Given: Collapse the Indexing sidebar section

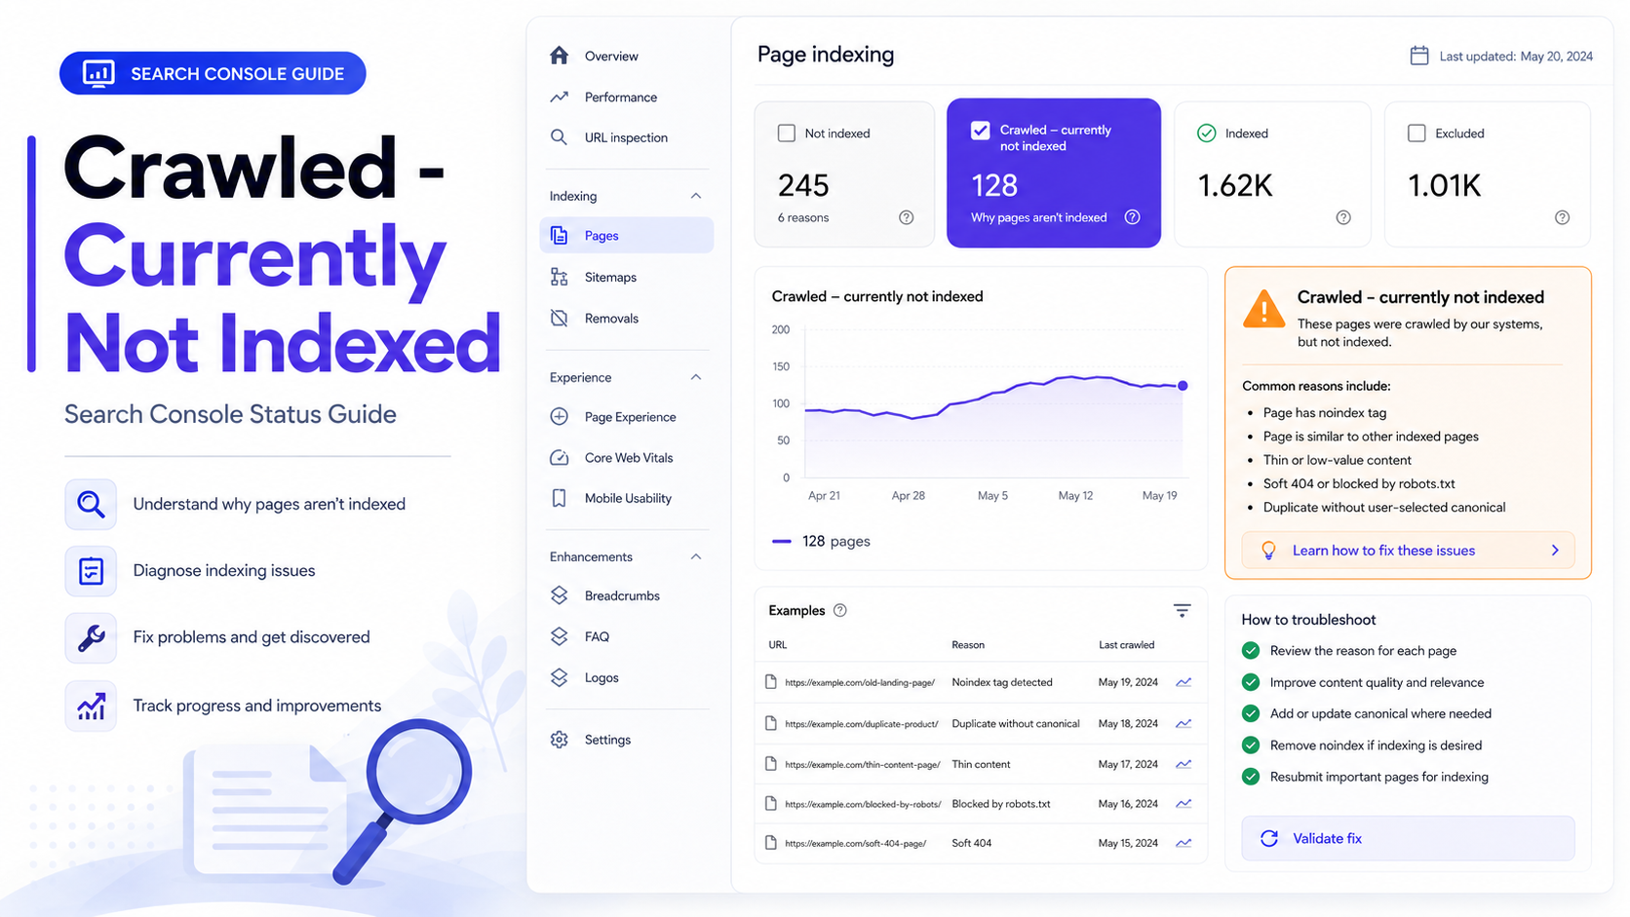Looking at the screenshot, I should click(x=696, y=196).
